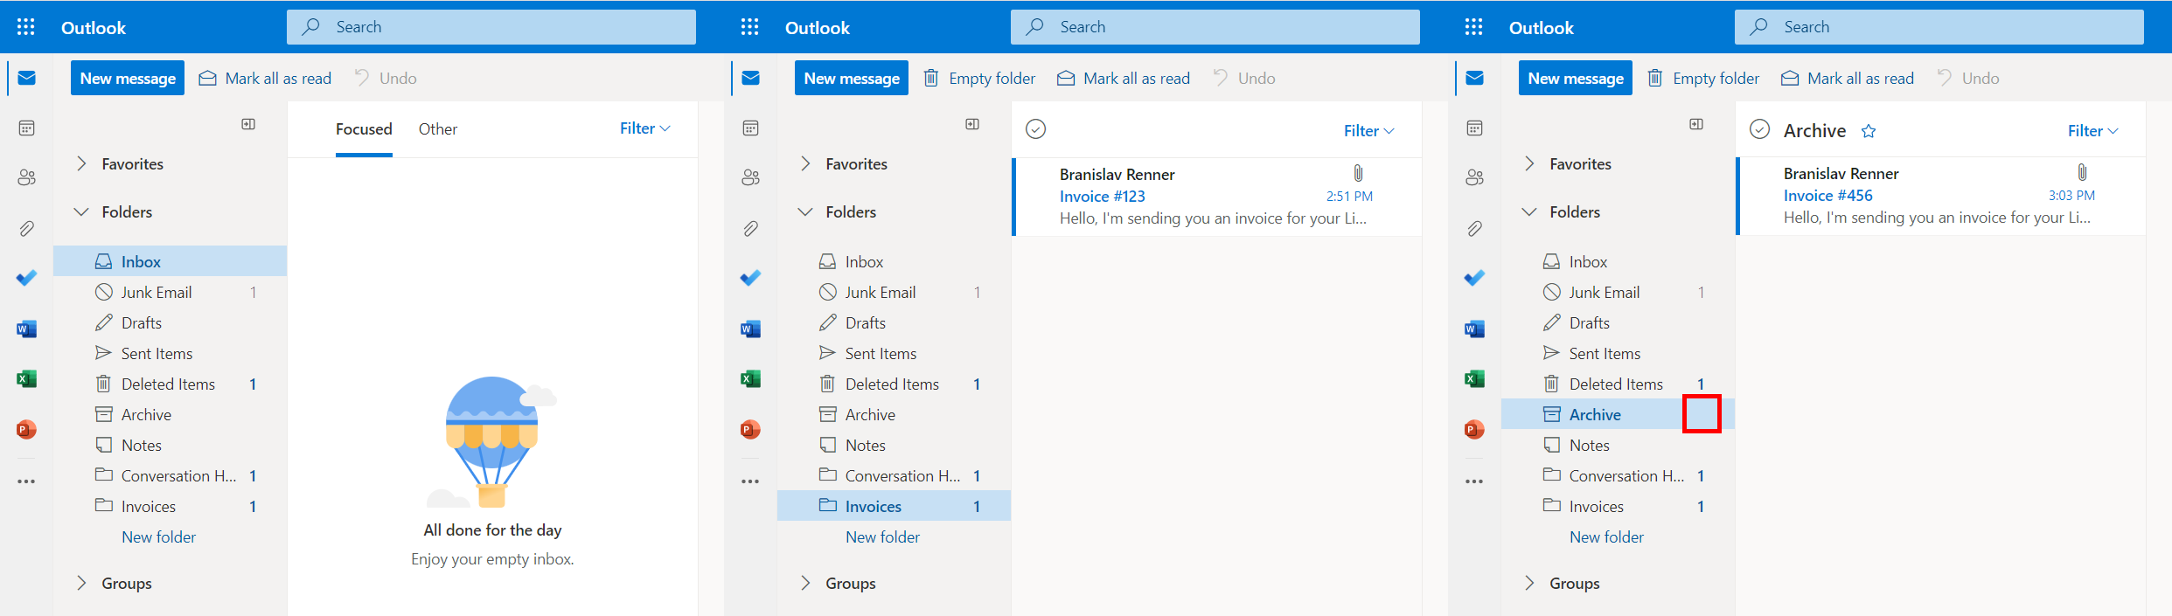Viewport: 2172px width, 616px height.
Task: Switch to the Other inbox tab
Action: pos(437,129)
